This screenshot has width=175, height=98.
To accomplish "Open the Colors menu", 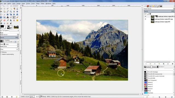I will click(28, 4).
